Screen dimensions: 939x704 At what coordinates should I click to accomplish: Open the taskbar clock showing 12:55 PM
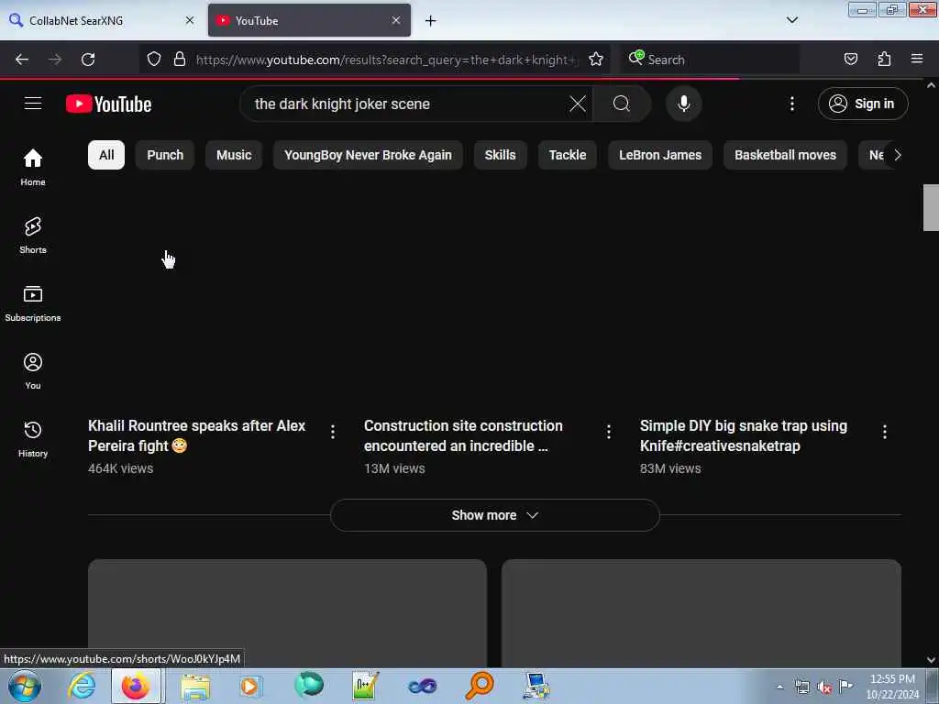click(892, 687)
